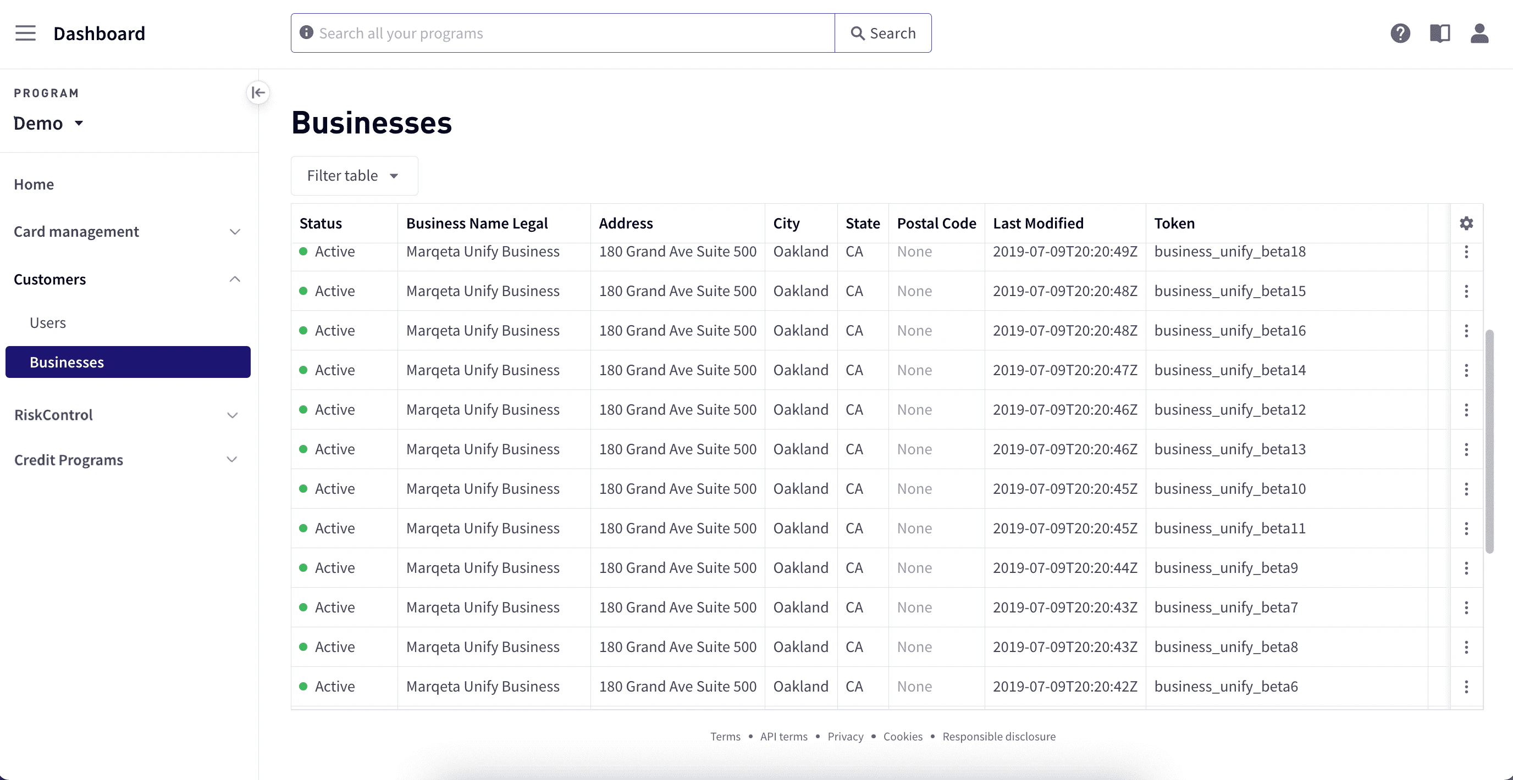Viewport: 1513px width, 780px height.
Task: Go to Users in sidebar
Action: [48, 323]
